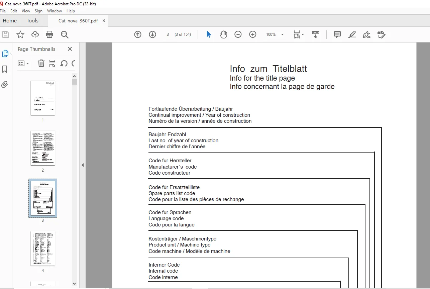Select page 1 thumbnail
430x289 pixels.
43,98
